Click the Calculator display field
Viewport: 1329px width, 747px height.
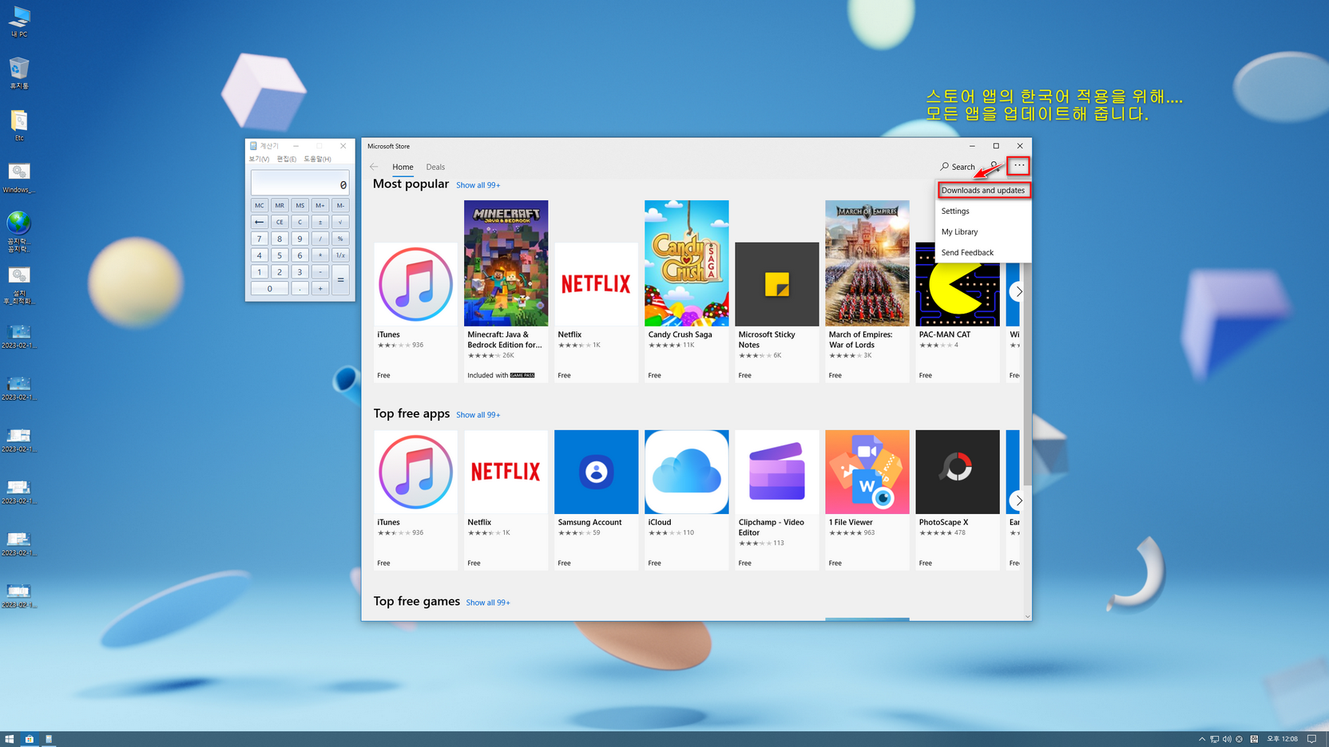pos(300,182)
